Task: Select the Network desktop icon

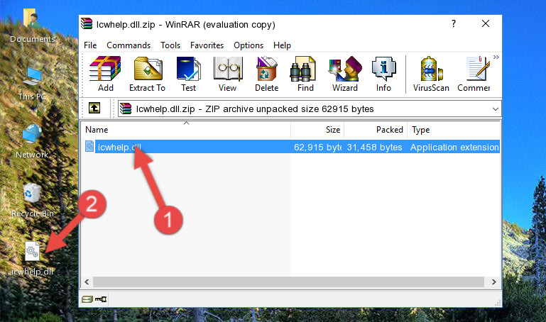Action: (32, 142)
